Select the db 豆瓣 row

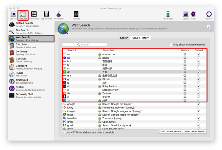point(135,72)
